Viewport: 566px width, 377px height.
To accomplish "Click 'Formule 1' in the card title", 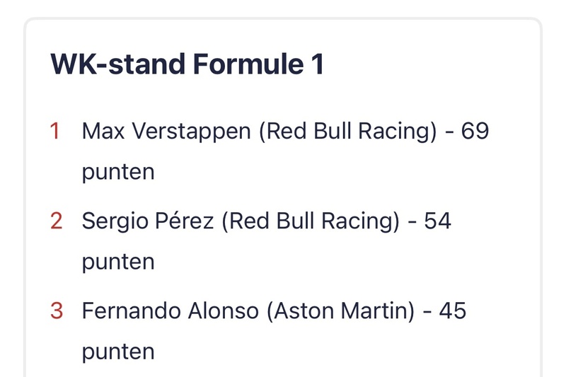I will point(258,64).
